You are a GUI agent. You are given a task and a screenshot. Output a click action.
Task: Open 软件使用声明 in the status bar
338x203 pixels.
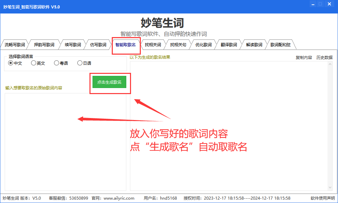[x=323, y=198]
